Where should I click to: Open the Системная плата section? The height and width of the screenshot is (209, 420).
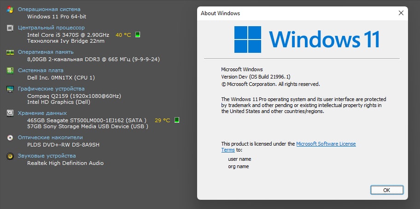[41, 70]
